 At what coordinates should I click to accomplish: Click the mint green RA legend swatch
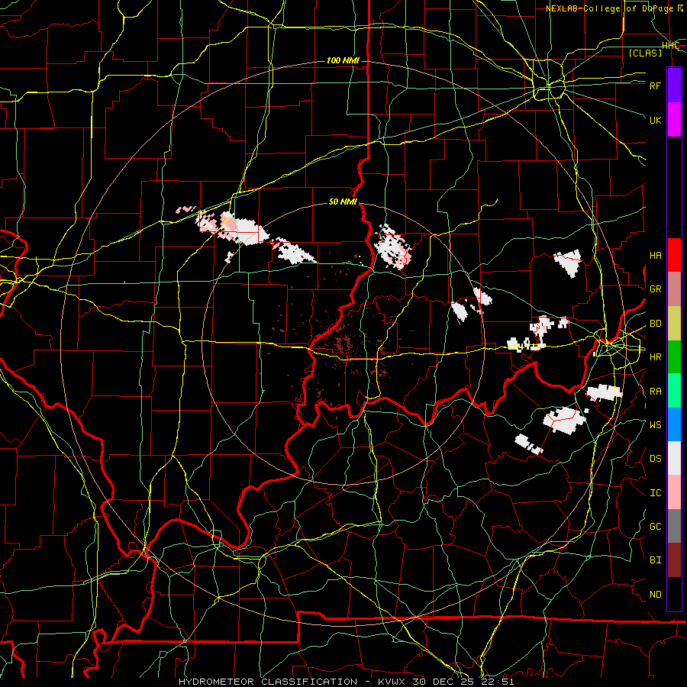tap(674, 391)
